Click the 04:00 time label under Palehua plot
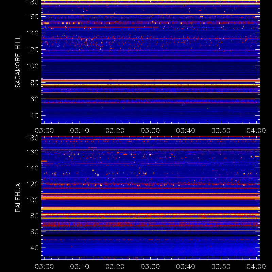Screen dimensions: 272x272 pyautogui.click(x=256, y=267)
